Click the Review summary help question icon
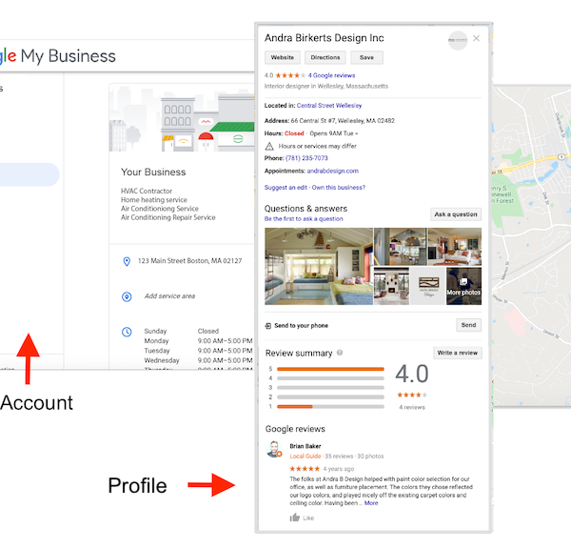 click(340, 353)
